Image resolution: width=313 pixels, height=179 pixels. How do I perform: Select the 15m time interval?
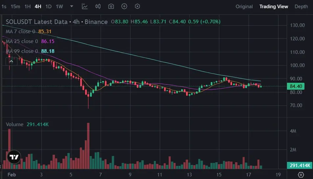tap(15, 7)
